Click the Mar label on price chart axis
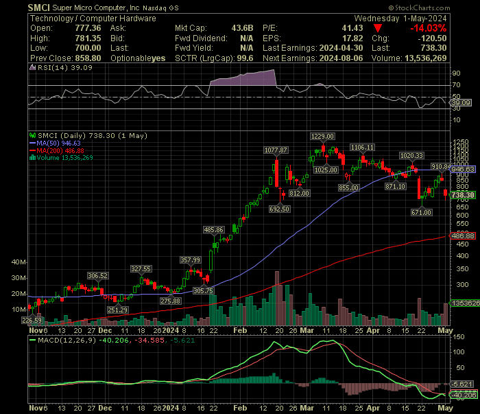 (x=307, y=330)
